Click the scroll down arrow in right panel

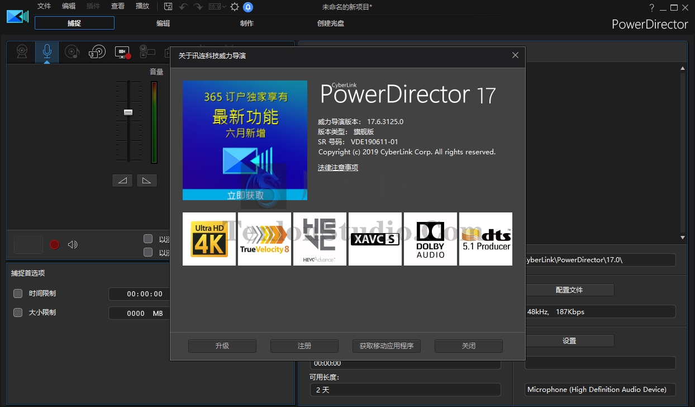[x=682, y=238]
